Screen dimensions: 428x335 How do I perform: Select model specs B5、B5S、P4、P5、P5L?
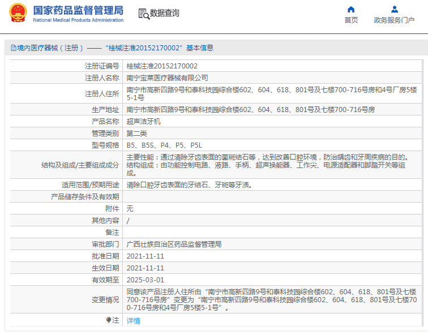click(164, 145)
